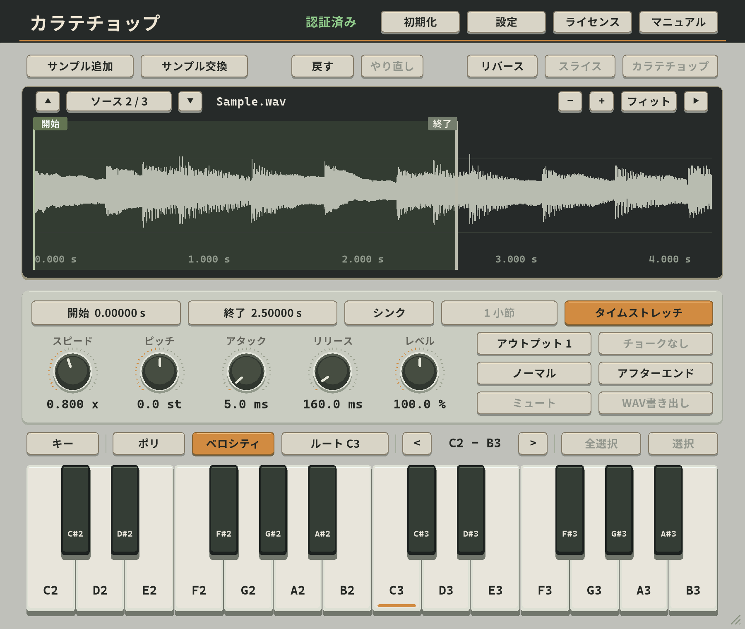Click the 開始 0.00000 s start field
745x629 pixels.
click(106, 313)
